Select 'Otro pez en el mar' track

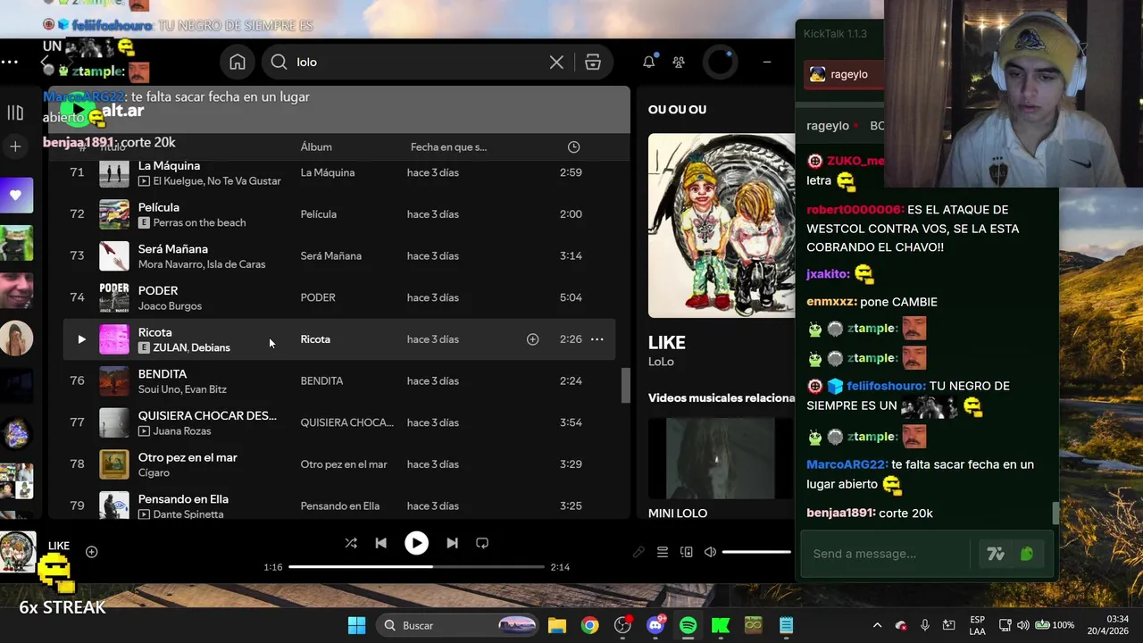(x=188, y=457)
